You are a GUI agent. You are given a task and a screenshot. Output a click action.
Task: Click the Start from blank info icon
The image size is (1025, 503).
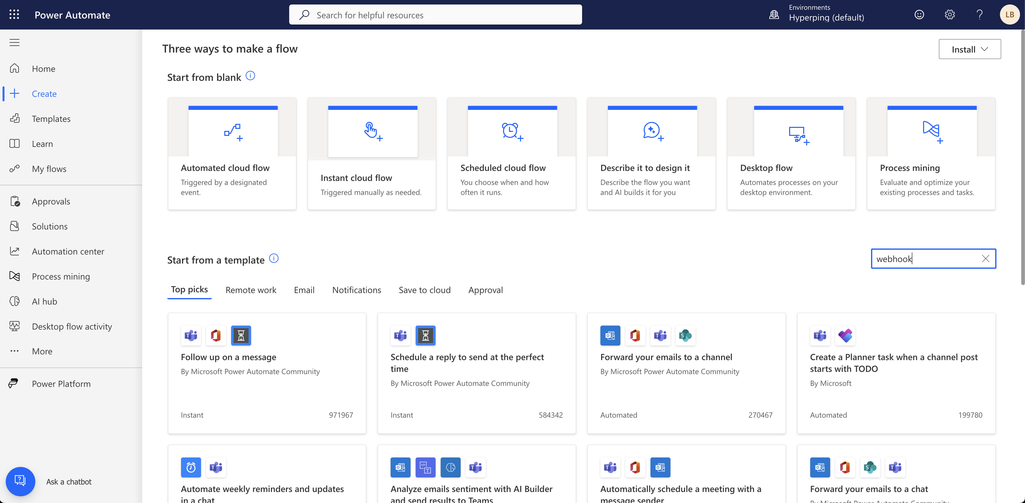[x=250, y=76]
